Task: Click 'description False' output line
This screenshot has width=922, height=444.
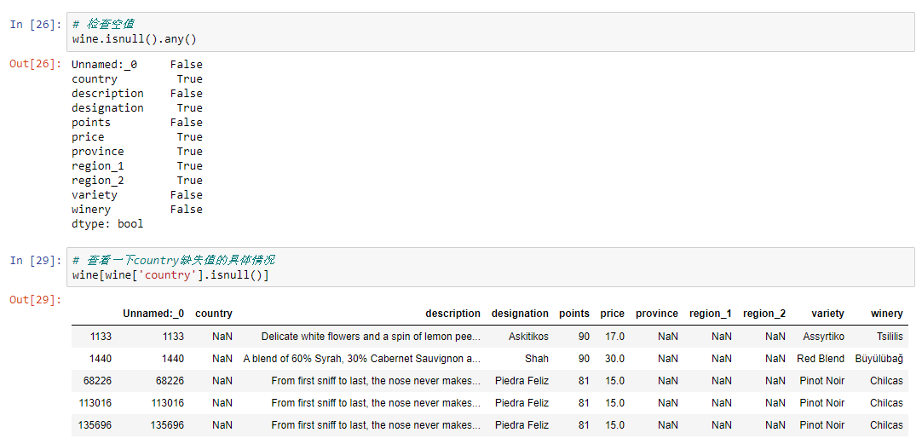Action: (x=137, y=93)
